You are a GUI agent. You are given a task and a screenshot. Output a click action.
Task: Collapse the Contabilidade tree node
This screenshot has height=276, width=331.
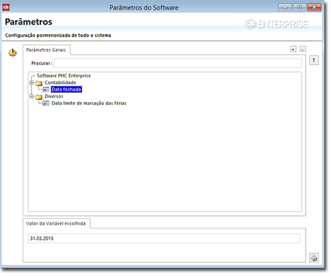tap(31, 83)
